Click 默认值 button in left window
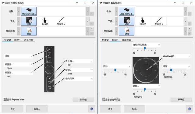Screen dimensions: 195x114 click(x=83, y=99)
